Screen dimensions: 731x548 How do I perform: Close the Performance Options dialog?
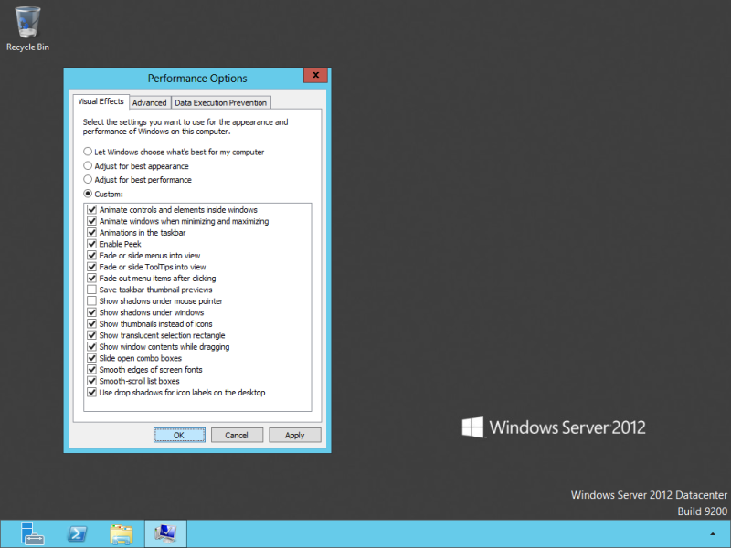pos(315,75)
